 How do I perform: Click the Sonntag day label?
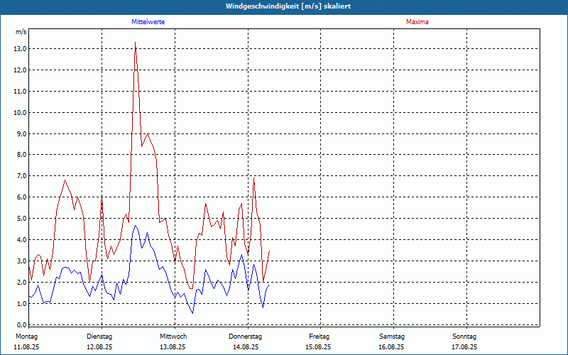[464, 337]
